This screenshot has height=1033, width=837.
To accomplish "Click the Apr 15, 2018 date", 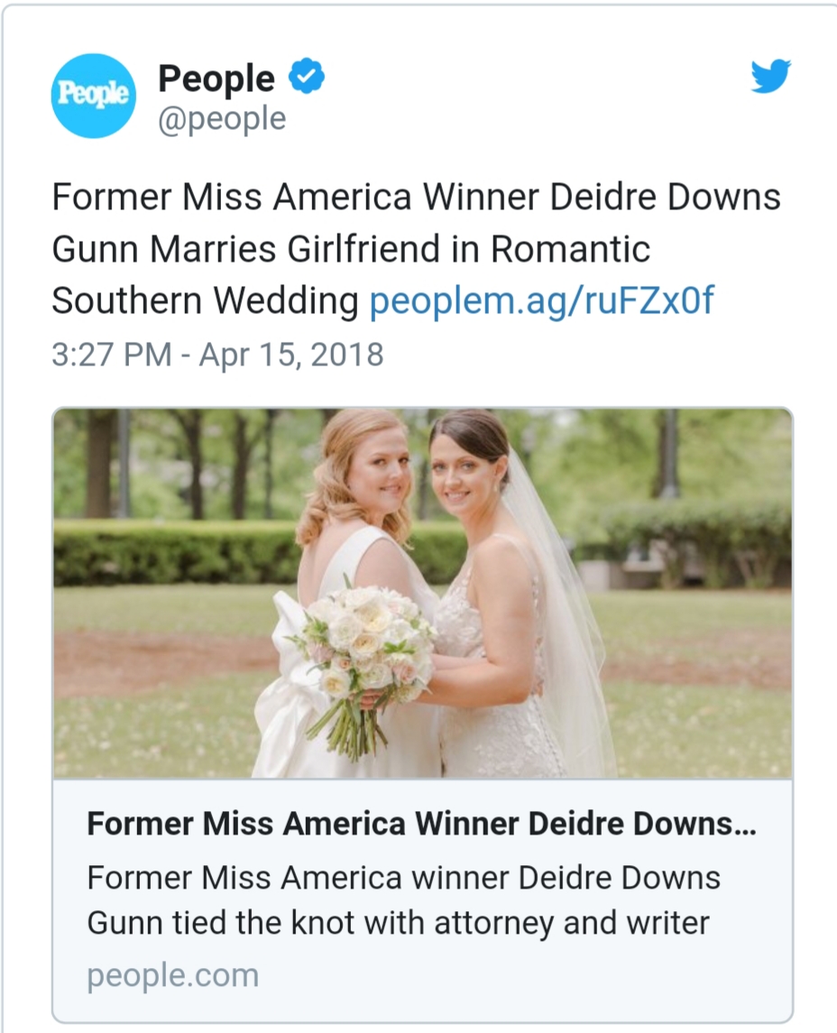I will (291, 355).
